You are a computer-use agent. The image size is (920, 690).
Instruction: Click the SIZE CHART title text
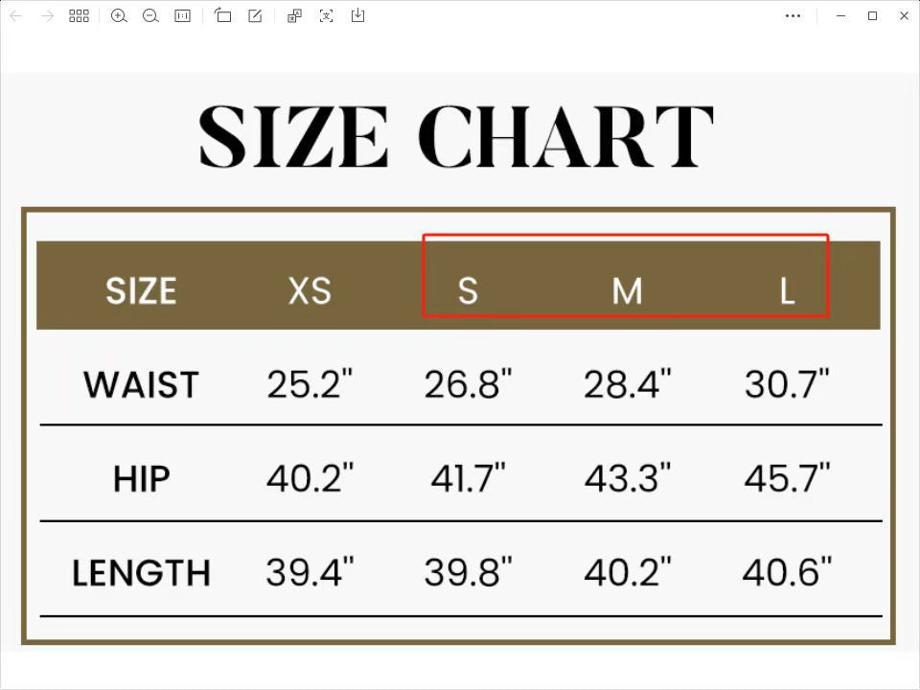click(x=456, y=138)
